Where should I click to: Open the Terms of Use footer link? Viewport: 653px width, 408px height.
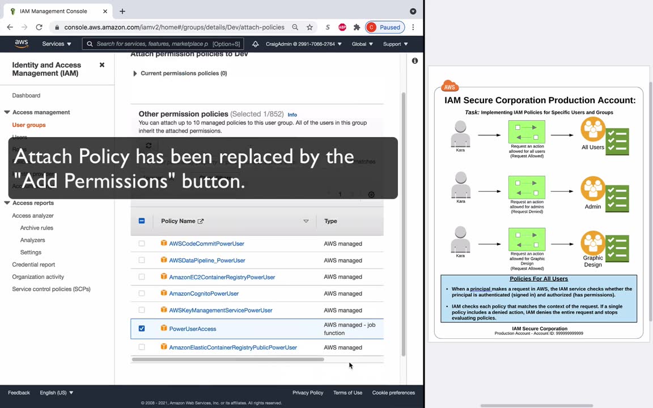point(347,393)
